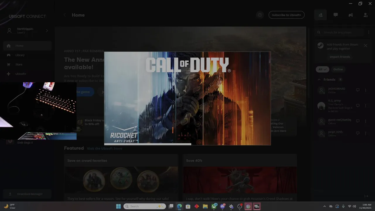Open more options for guest-owQXwK0q
Viewport: 375px width, 211px height.
(x=365, y=121)
